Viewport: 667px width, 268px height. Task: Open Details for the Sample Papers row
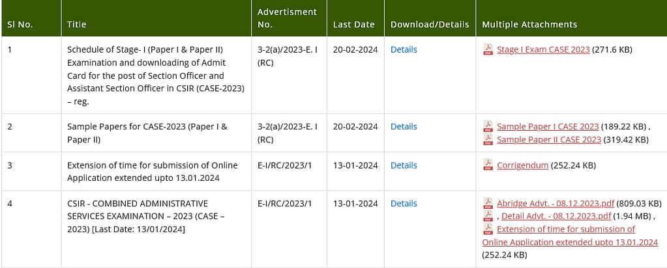tap(404, 127)
